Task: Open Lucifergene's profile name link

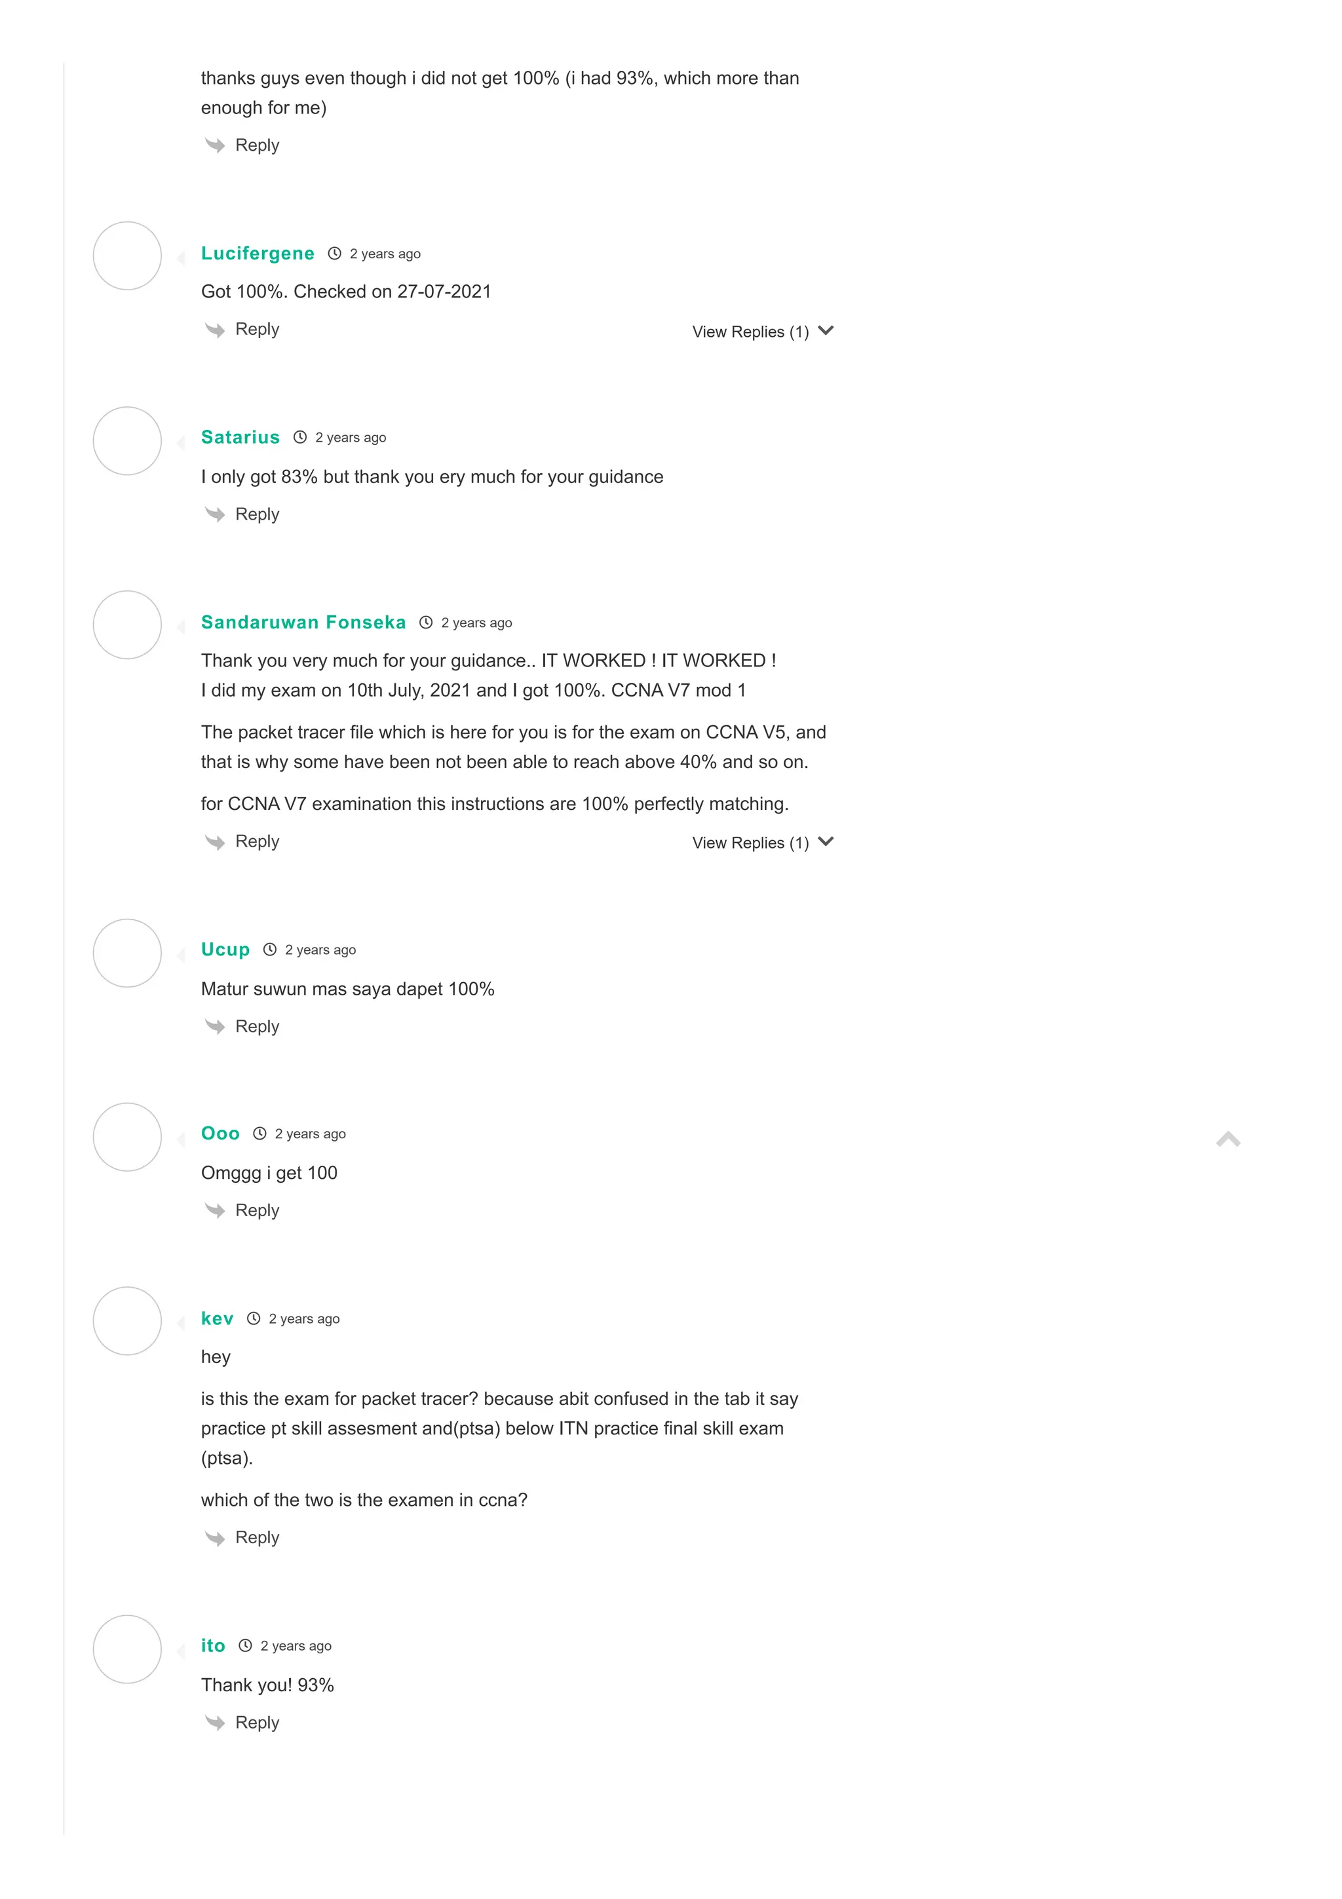Action: tap(258, 253)
